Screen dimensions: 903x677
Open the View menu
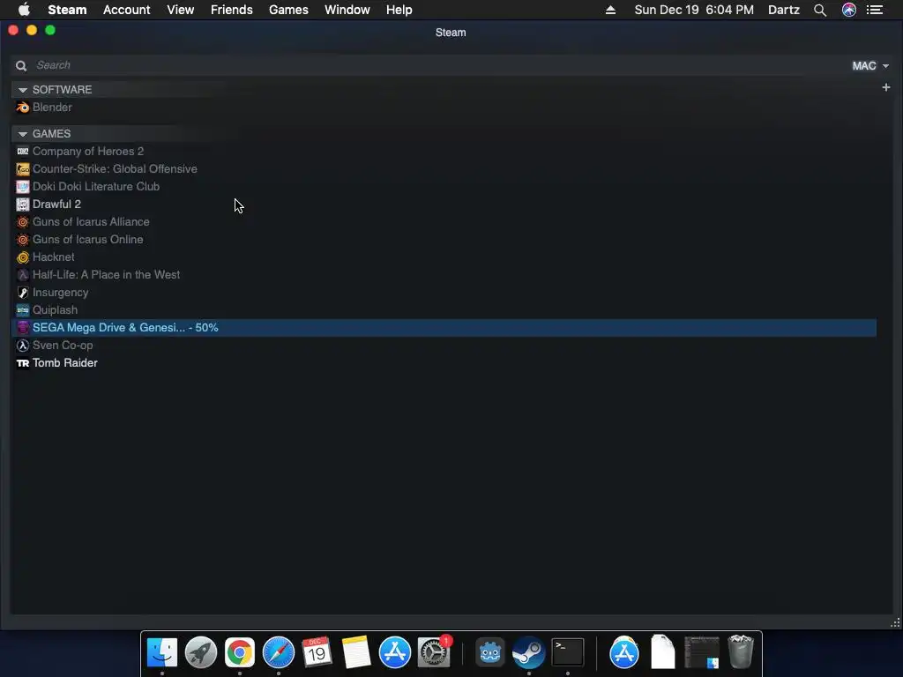pos(180,10)
